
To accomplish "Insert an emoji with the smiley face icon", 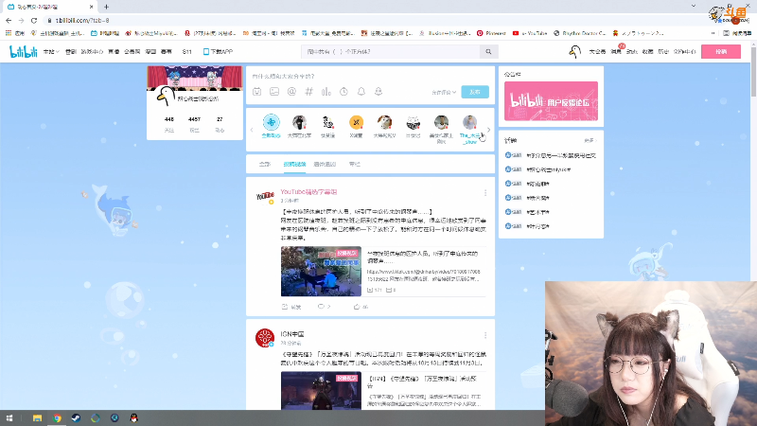I will (x=256, y=92).
